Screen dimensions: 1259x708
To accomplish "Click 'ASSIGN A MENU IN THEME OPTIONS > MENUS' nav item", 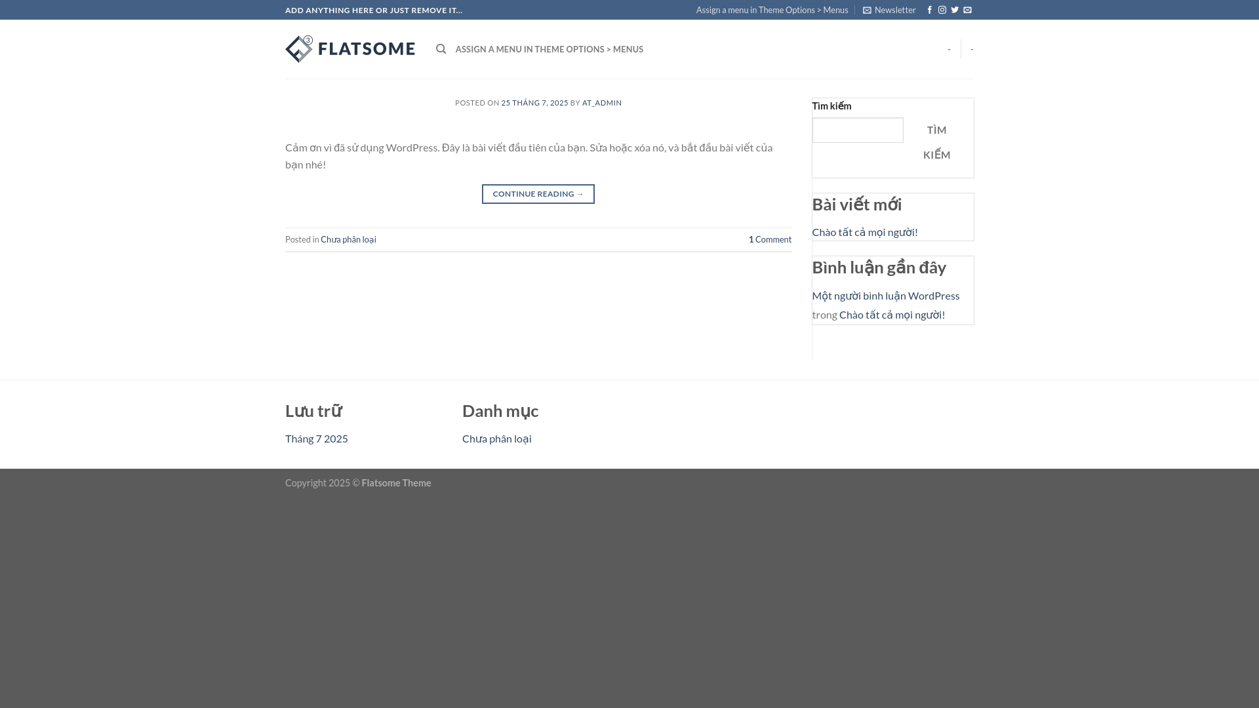I will tap(549, 49).
